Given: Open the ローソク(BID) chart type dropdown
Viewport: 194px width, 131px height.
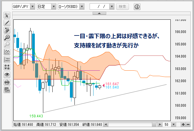Looking at the screenshot, I should [82, 7].
